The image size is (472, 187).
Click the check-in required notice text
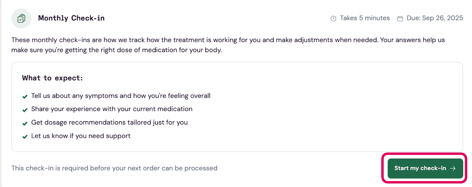114,168
